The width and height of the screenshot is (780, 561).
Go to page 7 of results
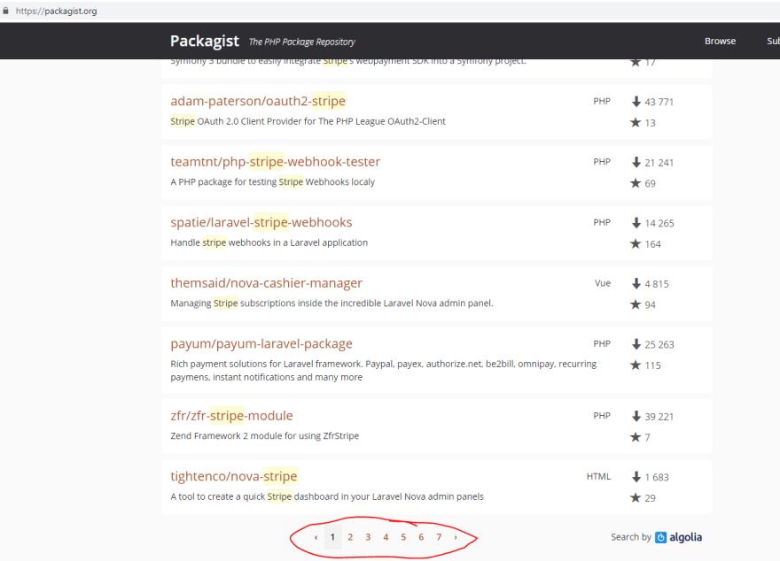439,537
